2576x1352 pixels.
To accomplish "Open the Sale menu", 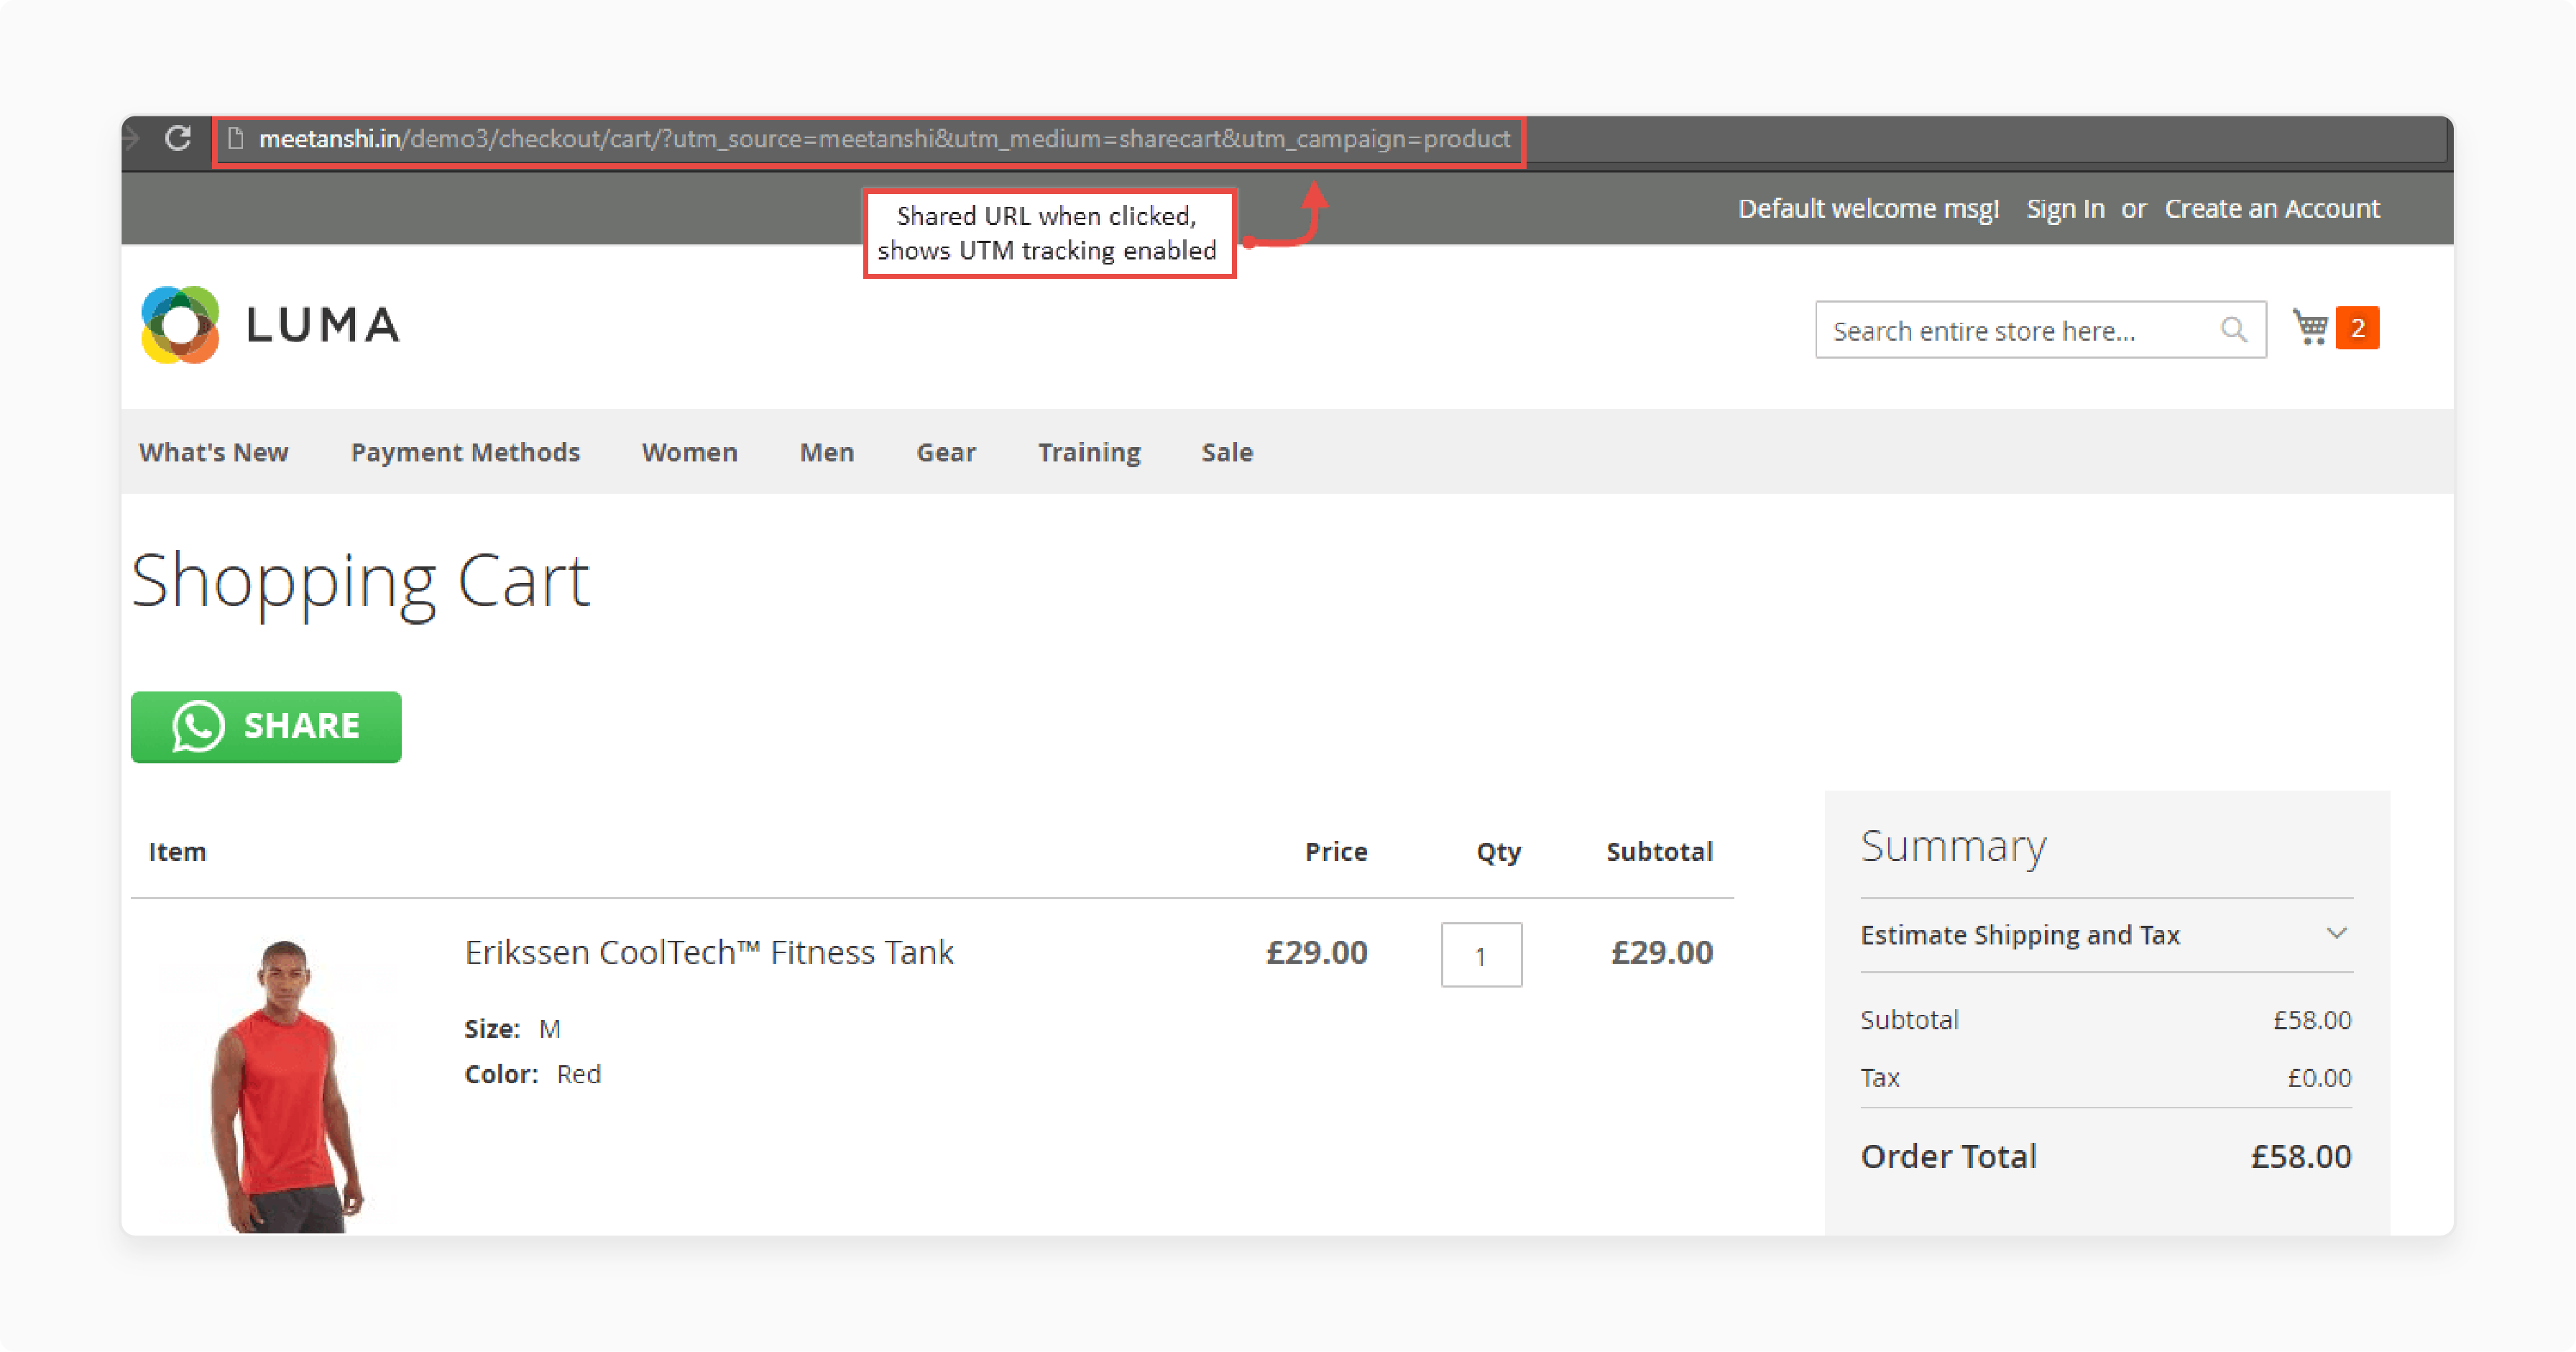I will [1227, 452].
